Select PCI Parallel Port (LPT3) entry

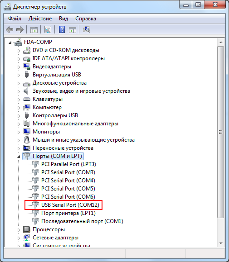[68, 164]
